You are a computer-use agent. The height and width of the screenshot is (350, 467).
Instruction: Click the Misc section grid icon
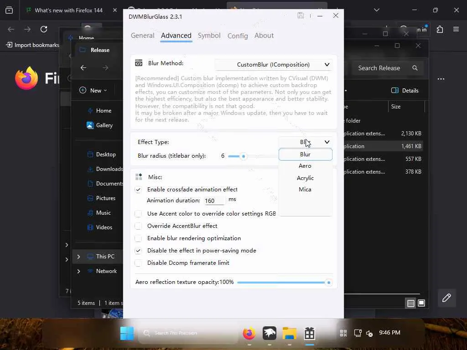[x=139, y=177]
